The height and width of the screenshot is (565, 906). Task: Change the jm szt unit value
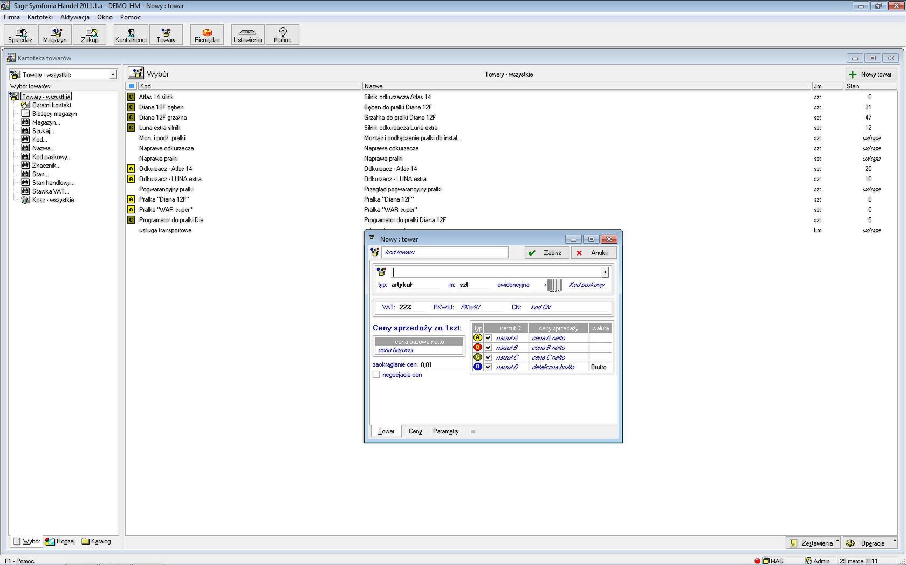464,285
